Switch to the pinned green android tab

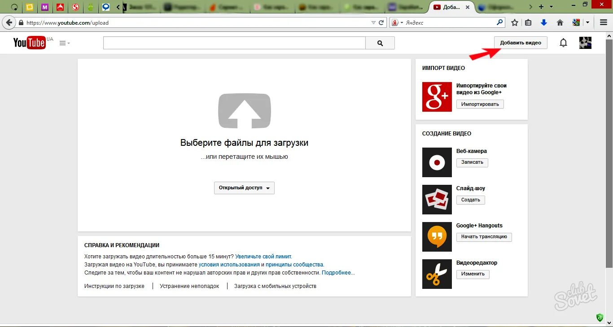91,7
